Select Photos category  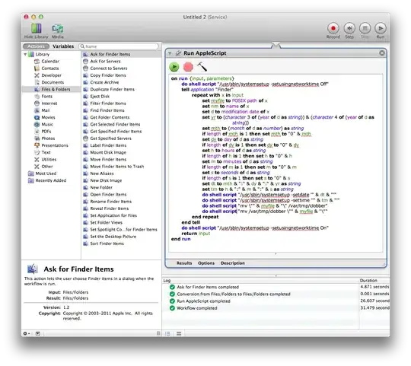[x=48, y=138]
